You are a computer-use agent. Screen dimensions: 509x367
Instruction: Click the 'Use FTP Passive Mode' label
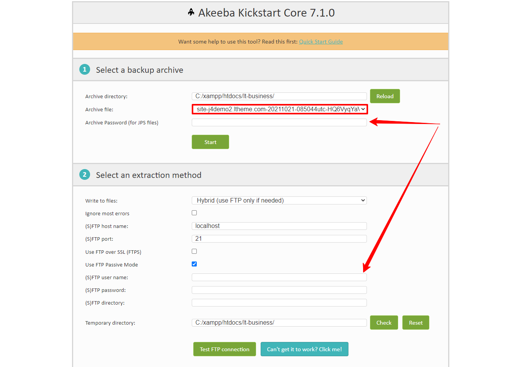tap(112, 265)
